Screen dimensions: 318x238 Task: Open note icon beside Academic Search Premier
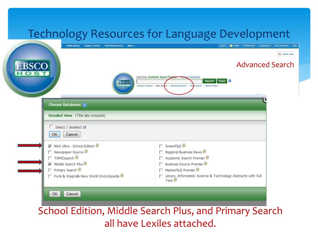(207, 157)
